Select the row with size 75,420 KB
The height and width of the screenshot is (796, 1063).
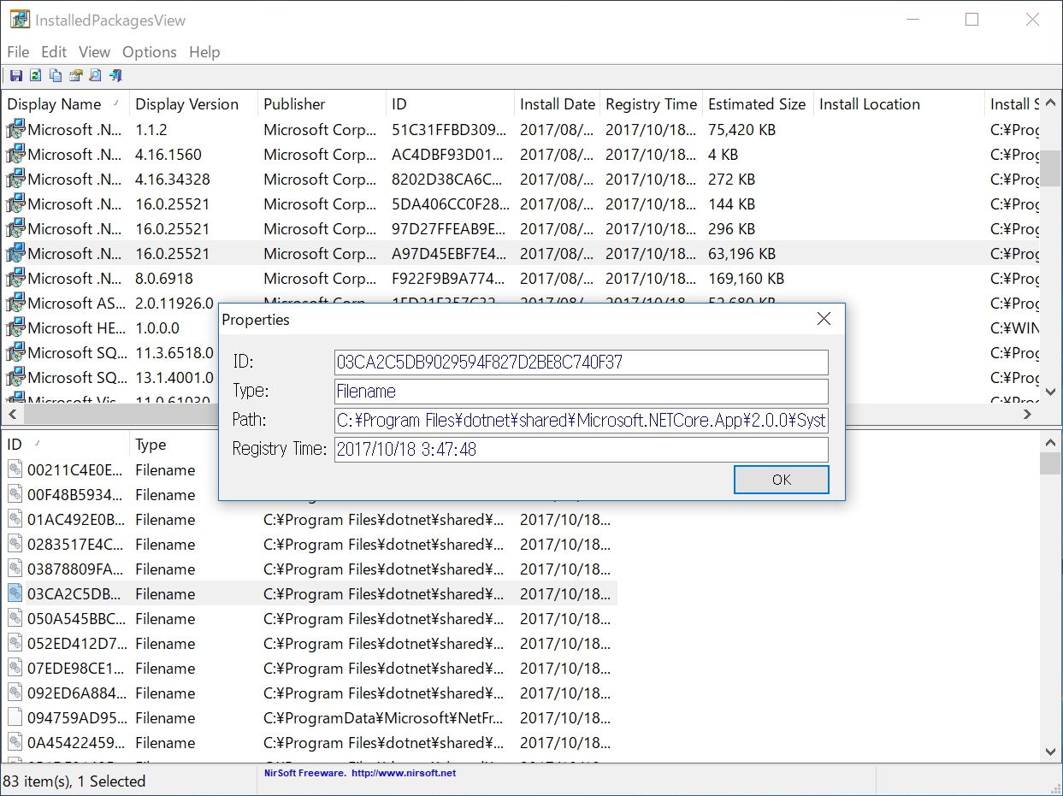520,129
